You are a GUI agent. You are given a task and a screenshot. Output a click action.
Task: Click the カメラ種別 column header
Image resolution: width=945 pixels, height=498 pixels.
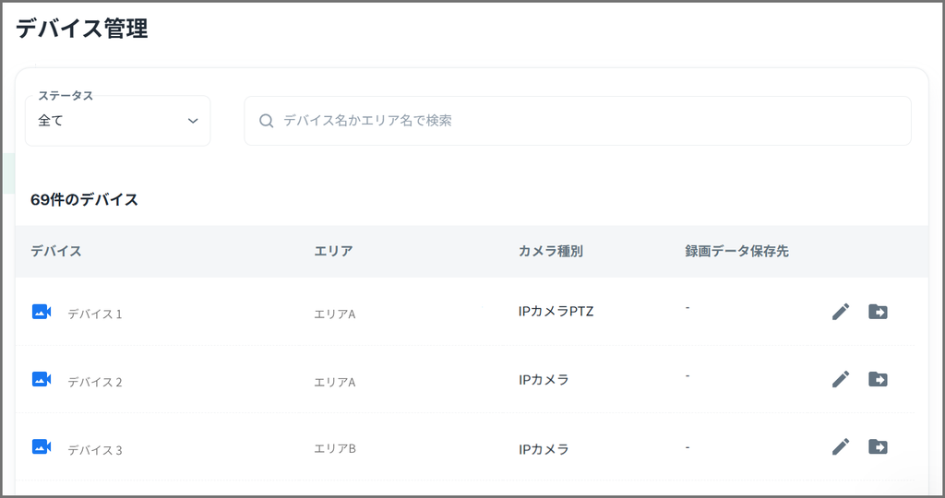point(551,251)
